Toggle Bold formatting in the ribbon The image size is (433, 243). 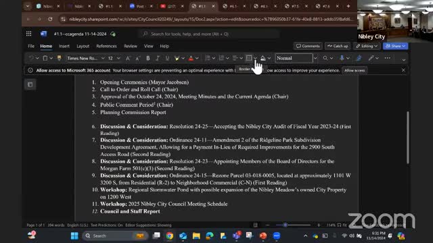(148, 58)
